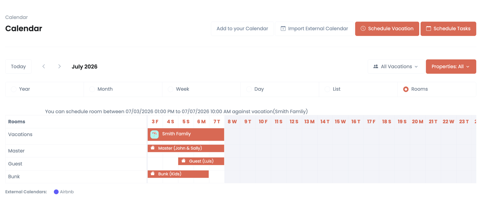Select the List view radio button
Screen dimensions: 483x205
click(x=327, y=89)
